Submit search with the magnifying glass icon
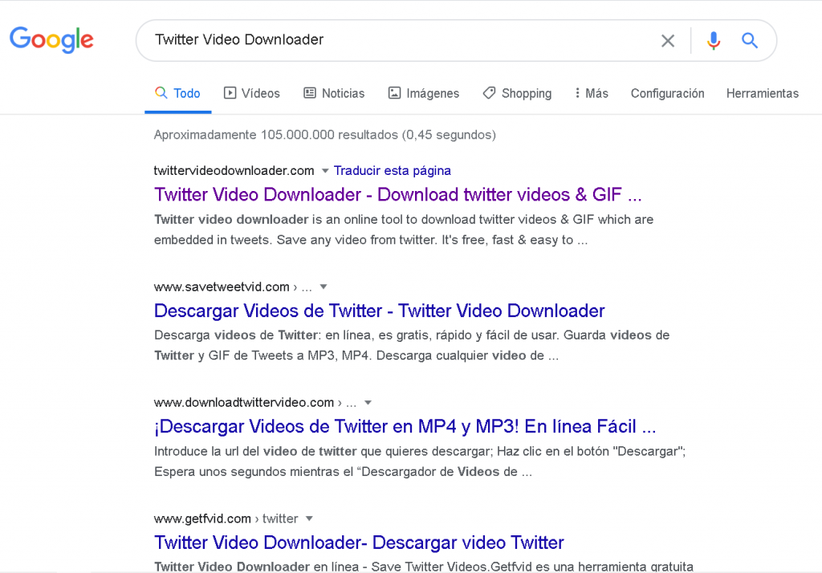 click(749, 40)
